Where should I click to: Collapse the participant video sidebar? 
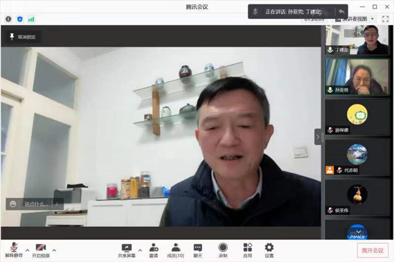tap(318, 137)
